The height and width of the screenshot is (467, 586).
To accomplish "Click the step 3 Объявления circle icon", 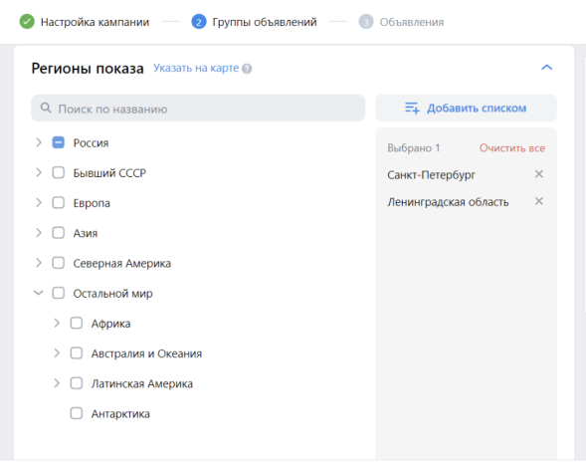I will [366, 22].
